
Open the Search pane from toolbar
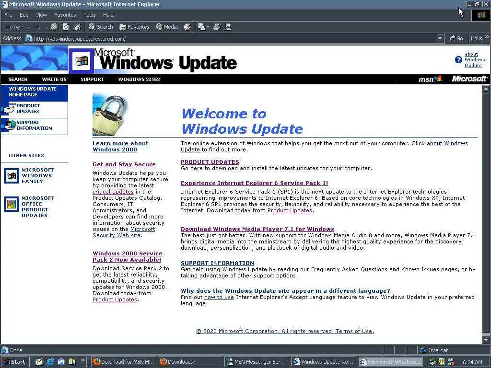click(101, 27)
